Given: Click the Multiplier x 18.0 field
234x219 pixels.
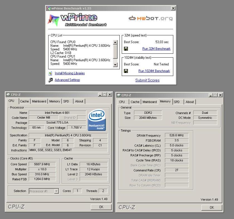Looking at the screenshot, I should click(42, 169).
